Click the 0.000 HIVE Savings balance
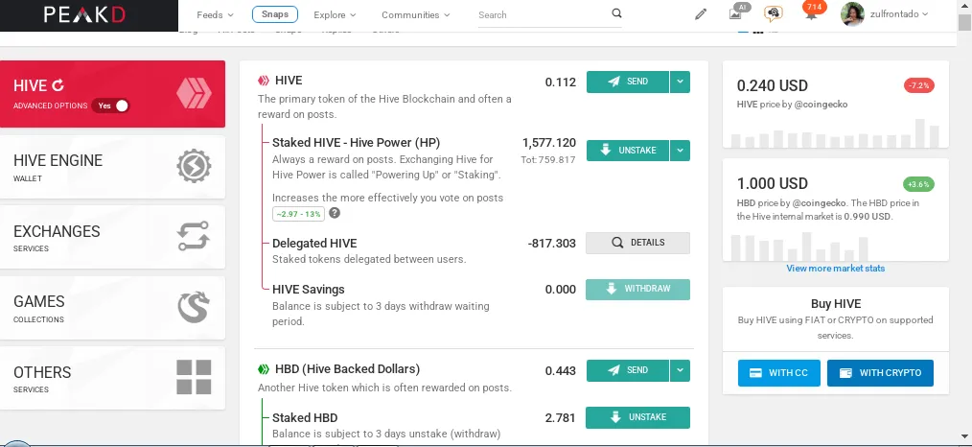The image size is (972, 447). [561, 290]
